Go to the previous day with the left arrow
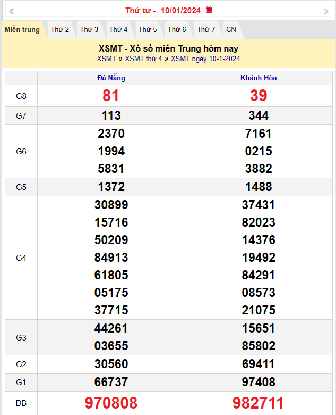336x415 pixels. [11, 11]
